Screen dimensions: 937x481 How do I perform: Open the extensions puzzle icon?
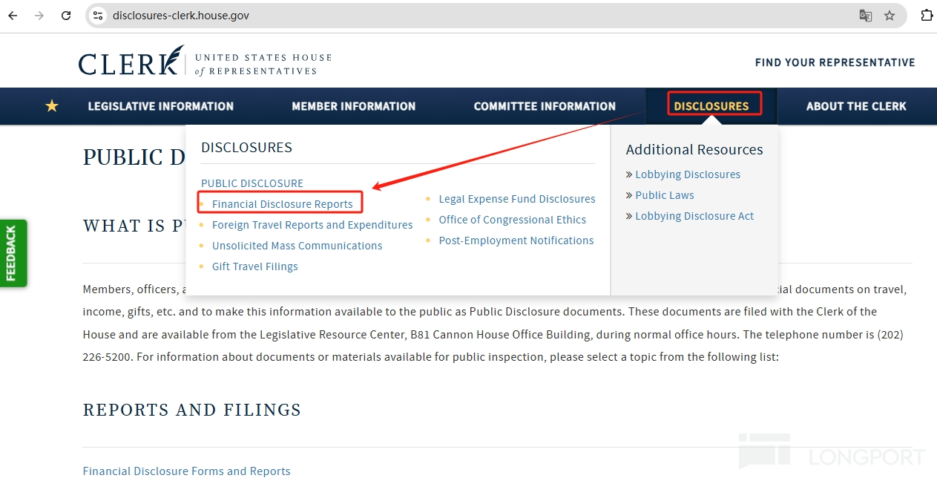(x=926, y=16)
